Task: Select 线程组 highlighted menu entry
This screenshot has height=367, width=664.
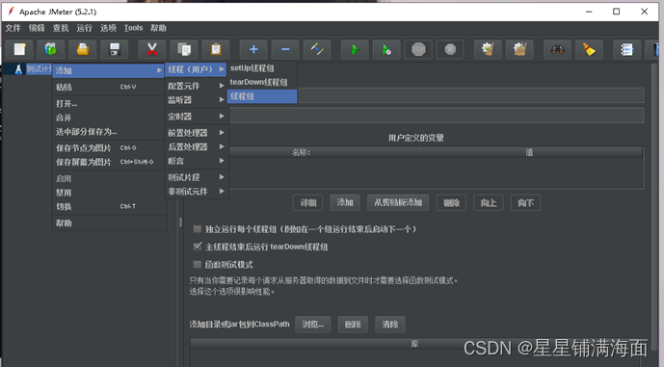Action: point(262,96)
